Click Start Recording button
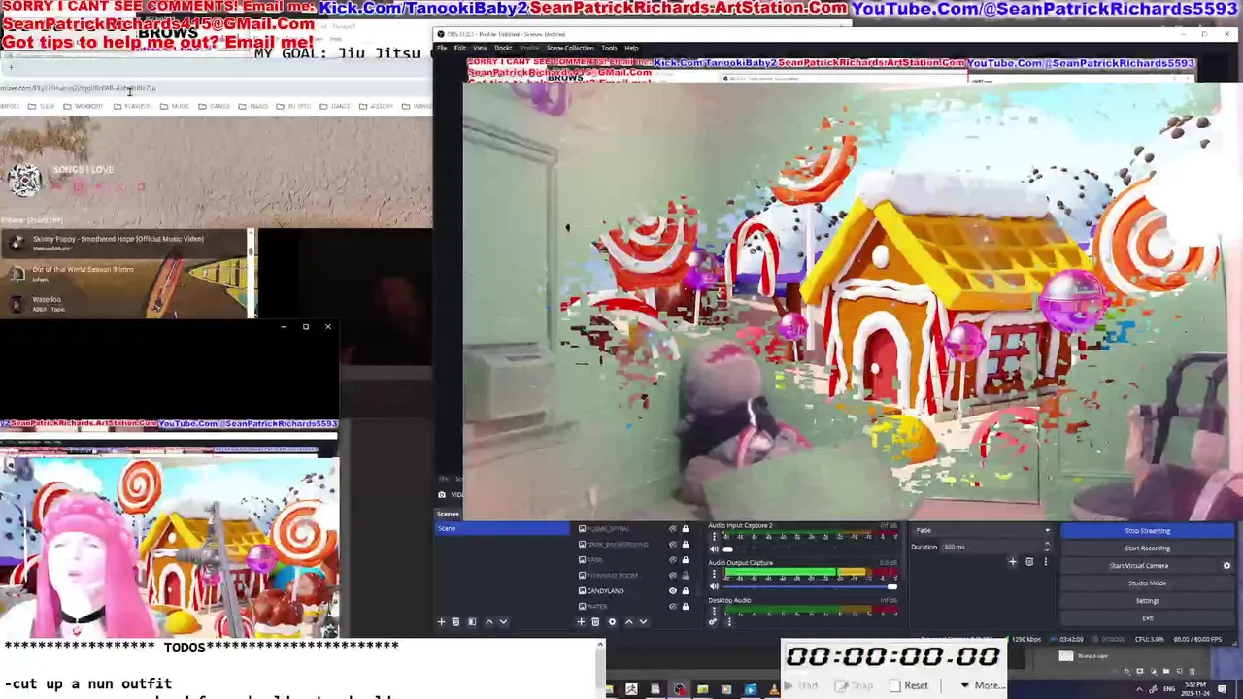This screenshot has height=699, width=1243. coord(1147,548)
